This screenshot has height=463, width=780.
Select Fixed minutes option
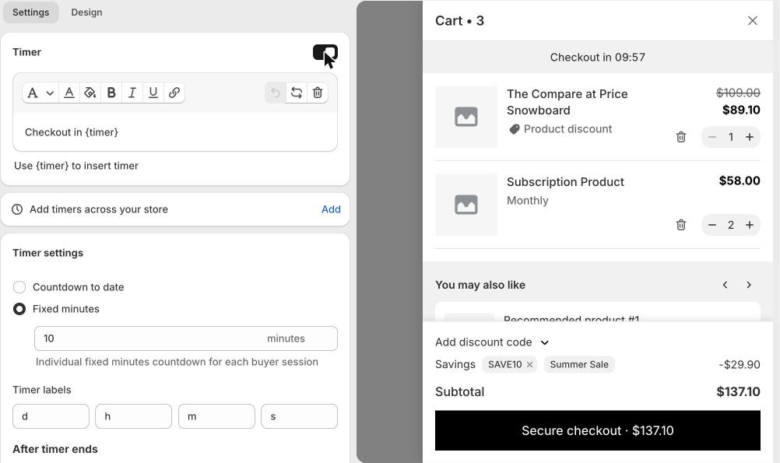(x=19, y=309)
